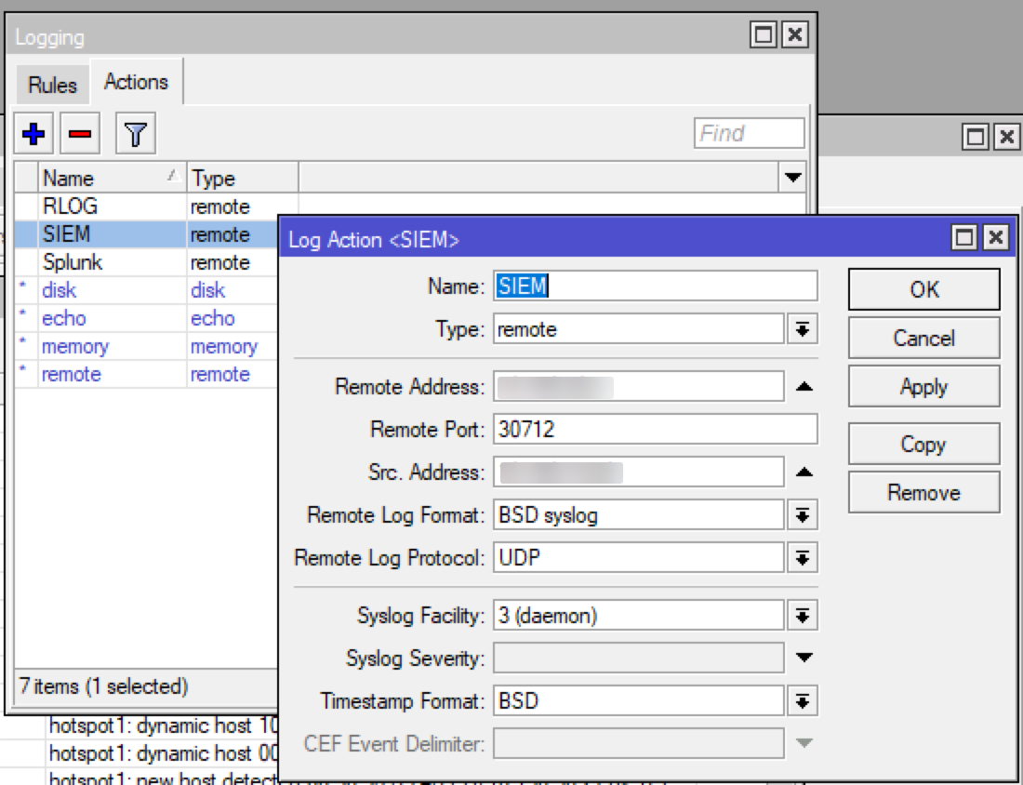The height and width of the screenshot is (785, 1023).
Task: Sort the list by Name column
Action: pyautogui.click(x=112, y=178)
